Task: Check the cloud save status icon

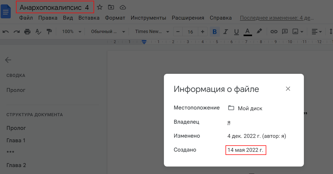Action: coord(123,7)
